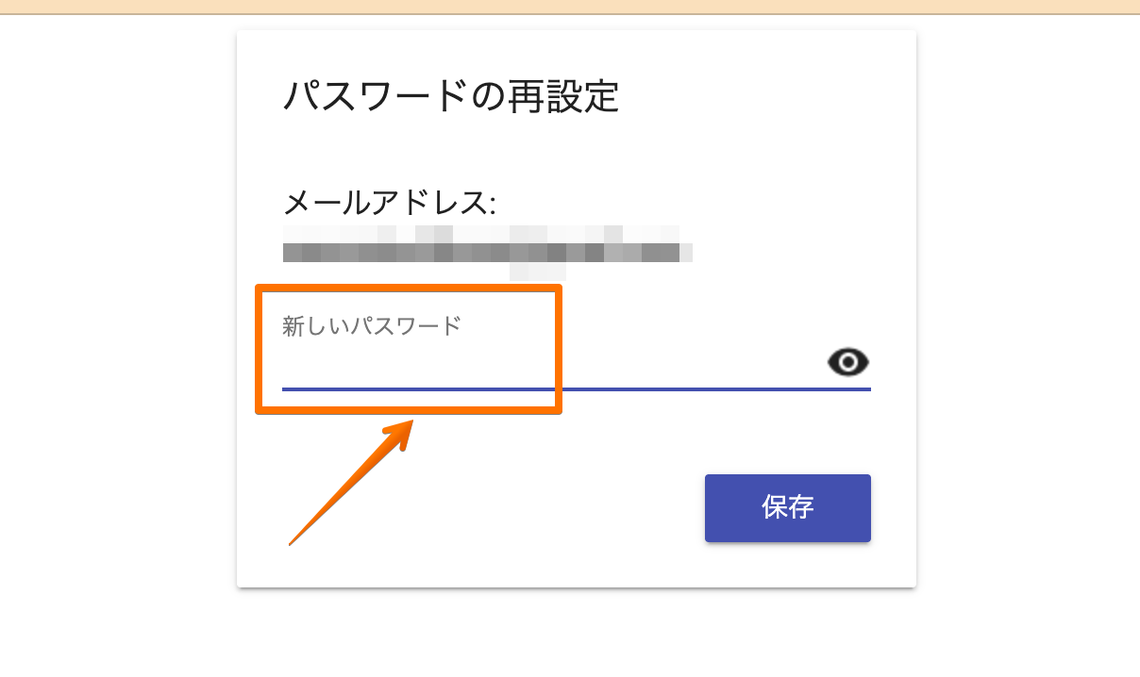The image size is (1140, 677).
Task: Save the new password via 保存
Action: pyautogui.click(x=788, y=508)
